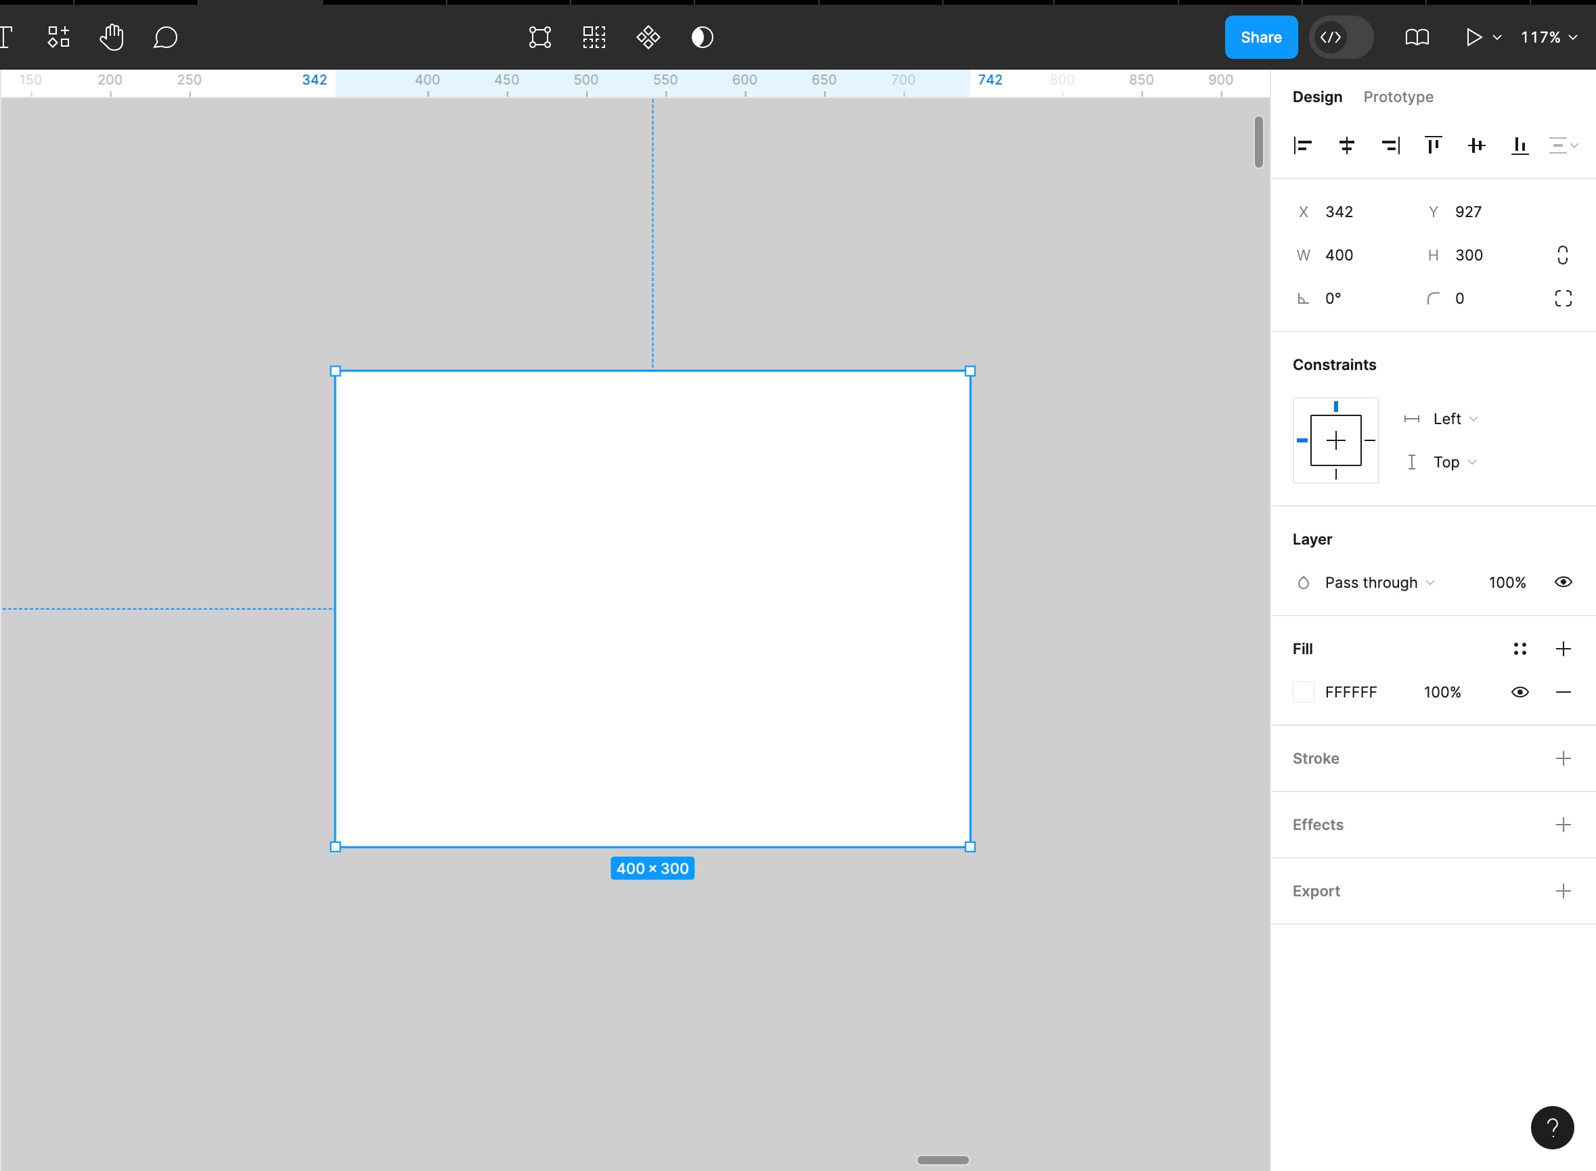
Task: Click the horizontal canvas scrollbar
Action: click(x=942, y=1159)
